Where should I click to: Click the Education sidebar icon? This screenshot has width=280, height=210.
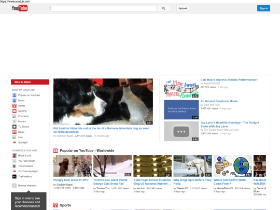point(15,116)
